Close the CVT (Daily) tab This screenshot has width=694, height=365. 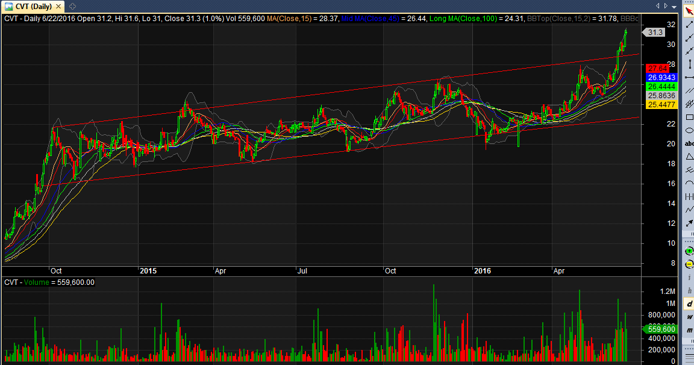(x=58, y=7)
